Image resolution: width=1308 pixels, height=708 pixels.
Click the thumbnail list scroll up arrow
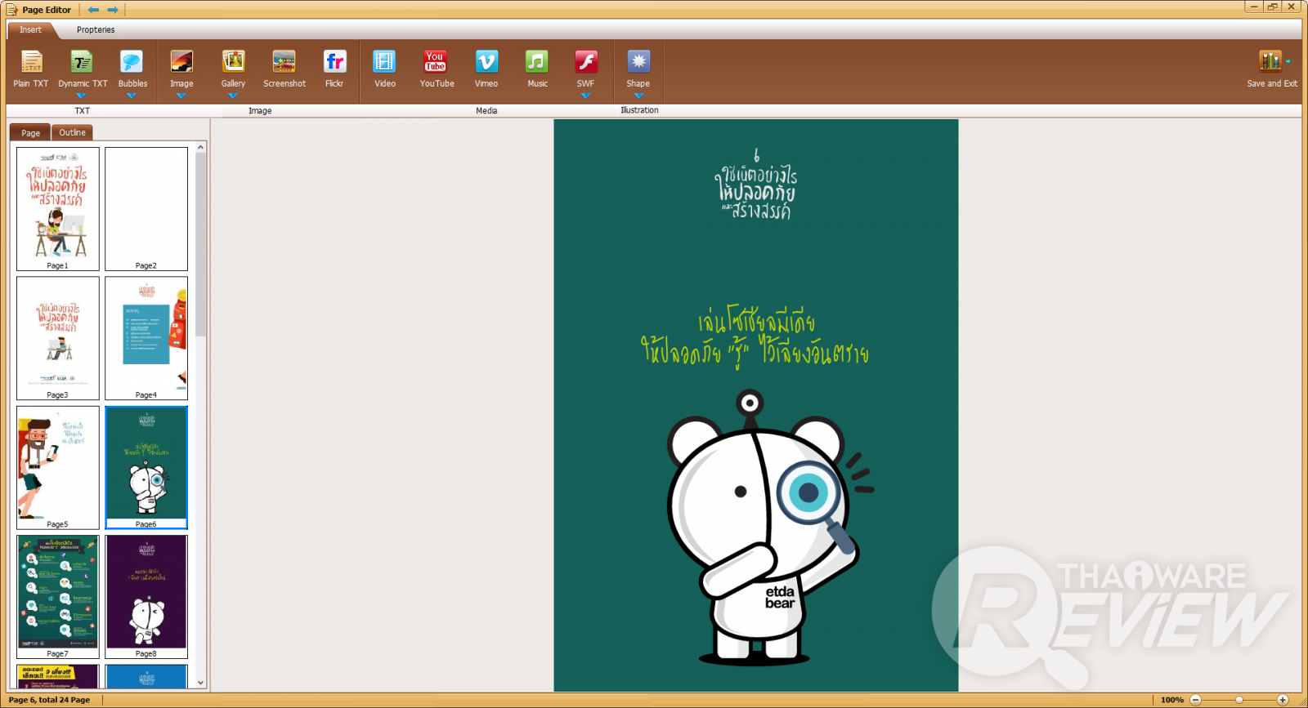200,147
